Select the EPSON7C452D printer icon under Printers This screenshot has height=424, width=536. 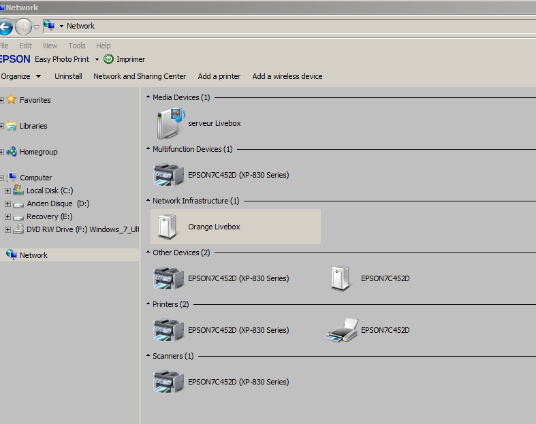click(342, 330)
